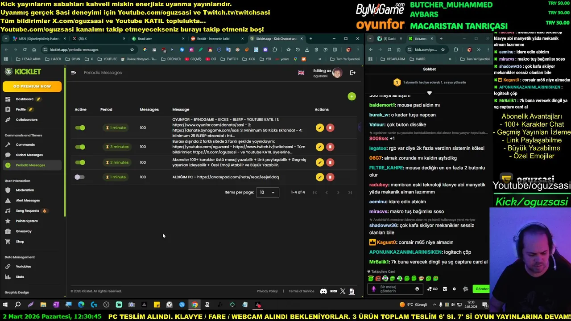Open Tüm Yer İşaretleri folder
The width and height of the screenshot is (571, 321).
[345, 59]
